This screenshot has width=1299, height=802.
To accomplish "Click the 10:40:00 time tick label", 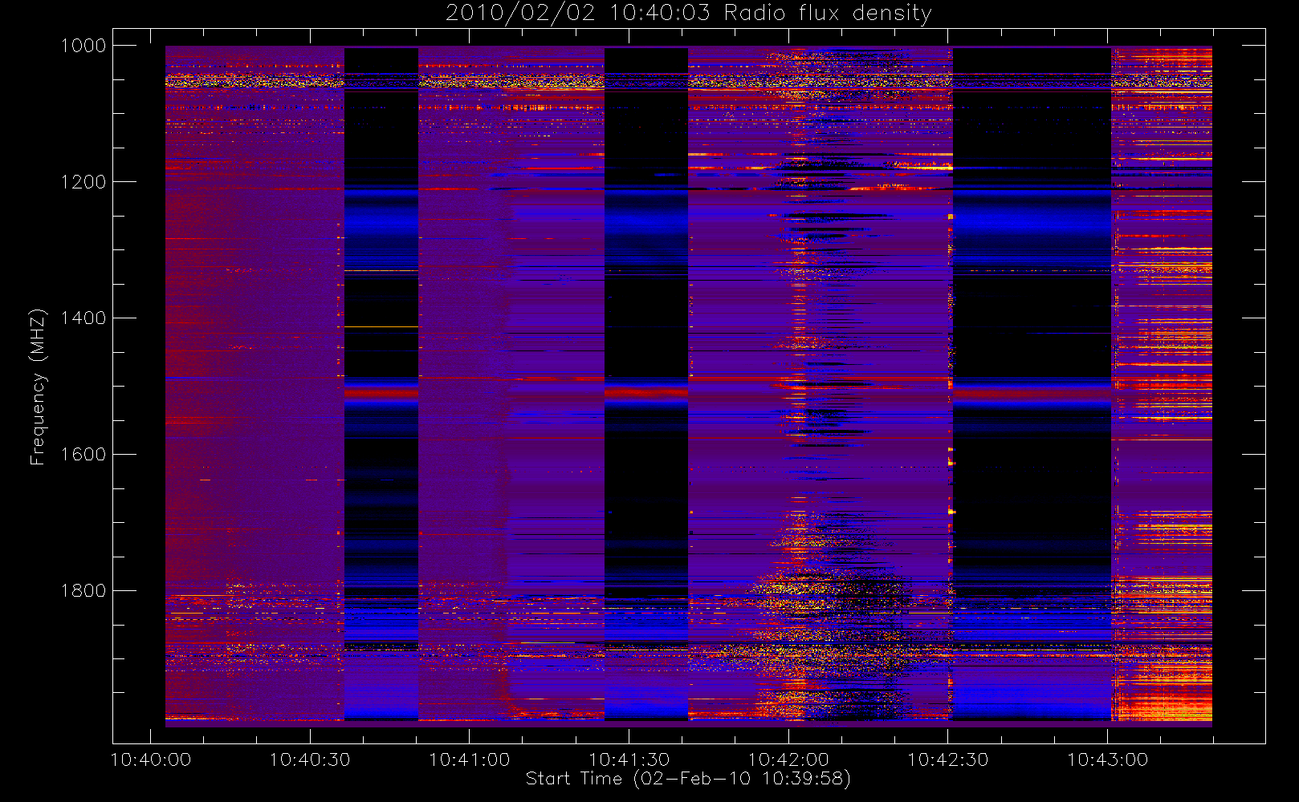I will [x=151, y=759].
